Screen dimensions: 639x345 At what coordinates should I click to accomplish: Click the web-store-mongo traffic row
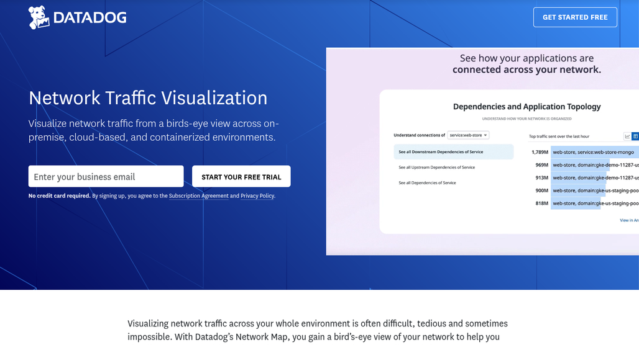[584, 152]
